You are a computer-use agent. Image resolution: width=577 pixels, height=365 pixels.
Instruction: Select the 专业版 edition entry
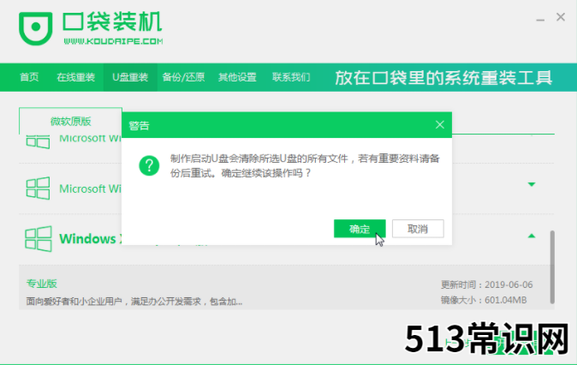click(x=42, y=284)
